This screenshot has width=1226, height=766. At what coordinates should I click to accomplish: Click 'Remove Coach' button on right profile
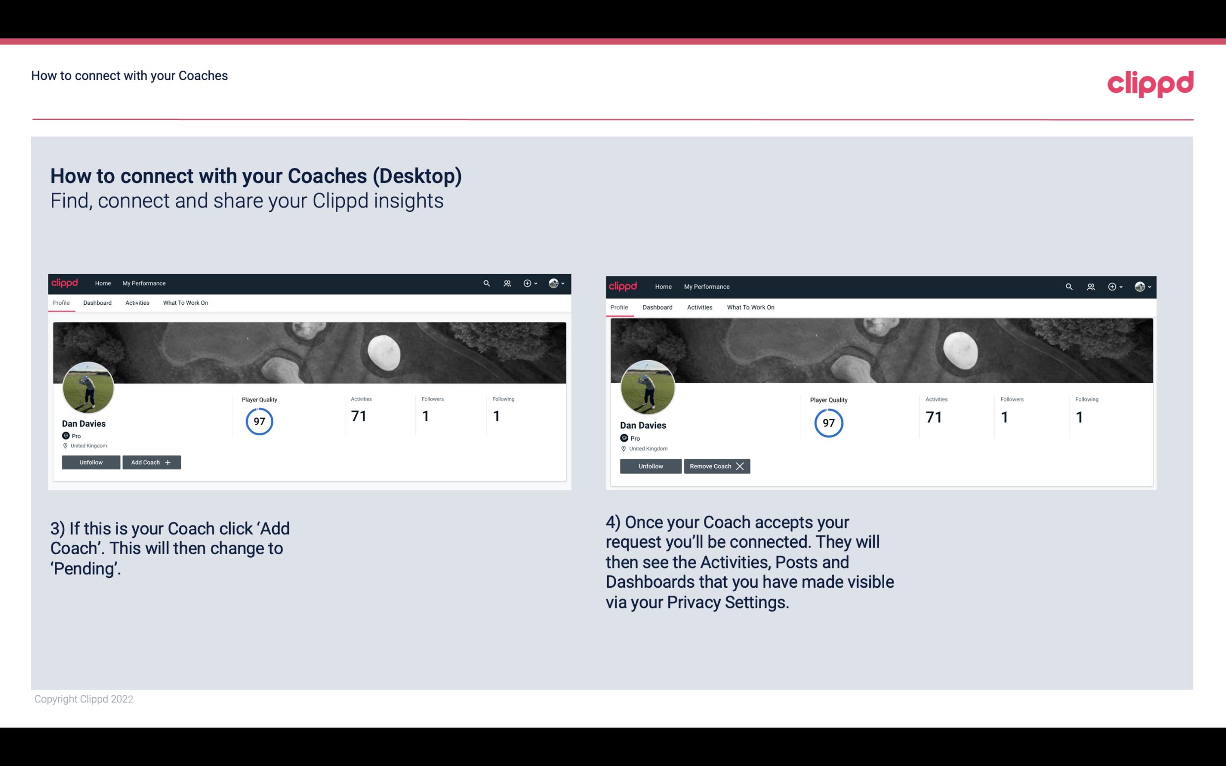pyautogui.click(x=717, y=466)
